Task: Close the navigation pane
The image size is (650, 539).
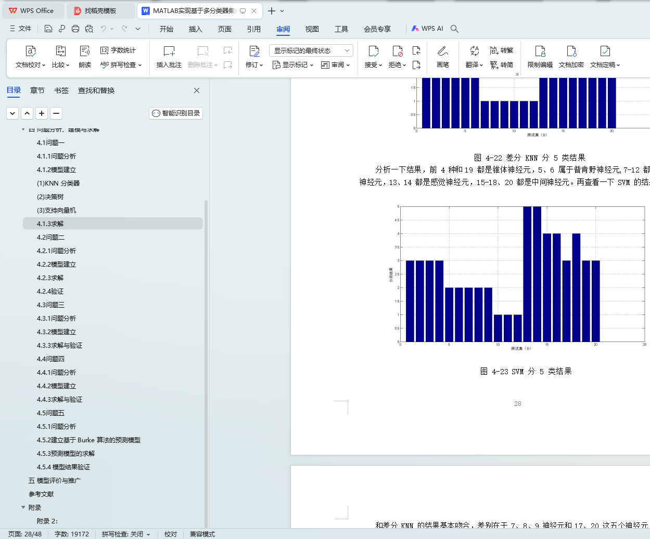Action: click(197, 90)
